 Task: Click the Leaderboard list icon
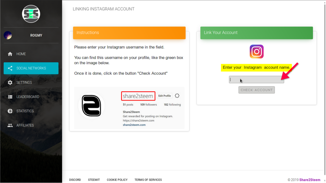pos(10,97)
